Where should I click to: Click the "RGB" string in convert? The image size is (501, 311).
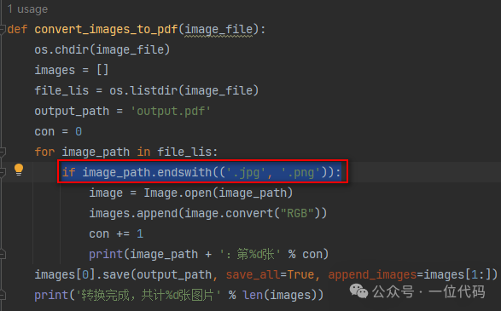(x=297, y=213)
